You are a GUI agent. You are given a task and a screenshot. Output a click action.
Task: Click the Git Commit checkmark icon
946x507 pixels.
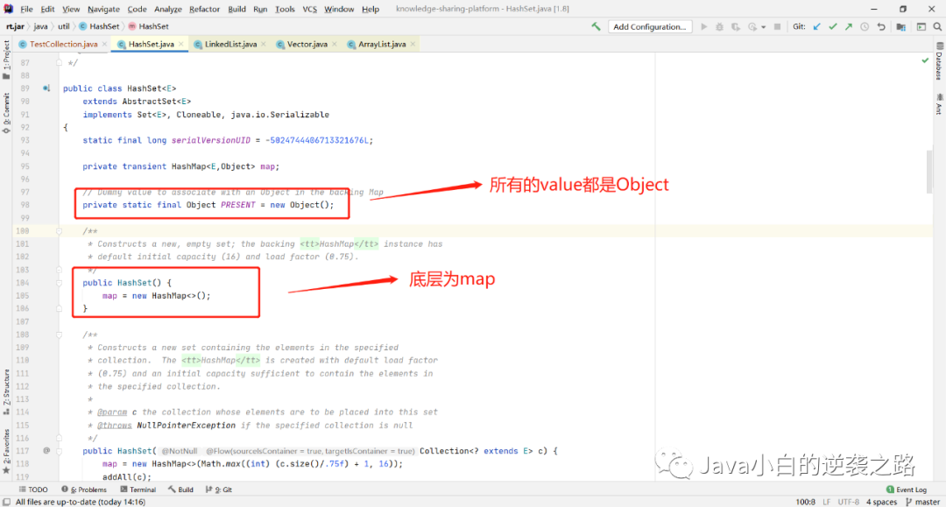(x=833, y=26)
